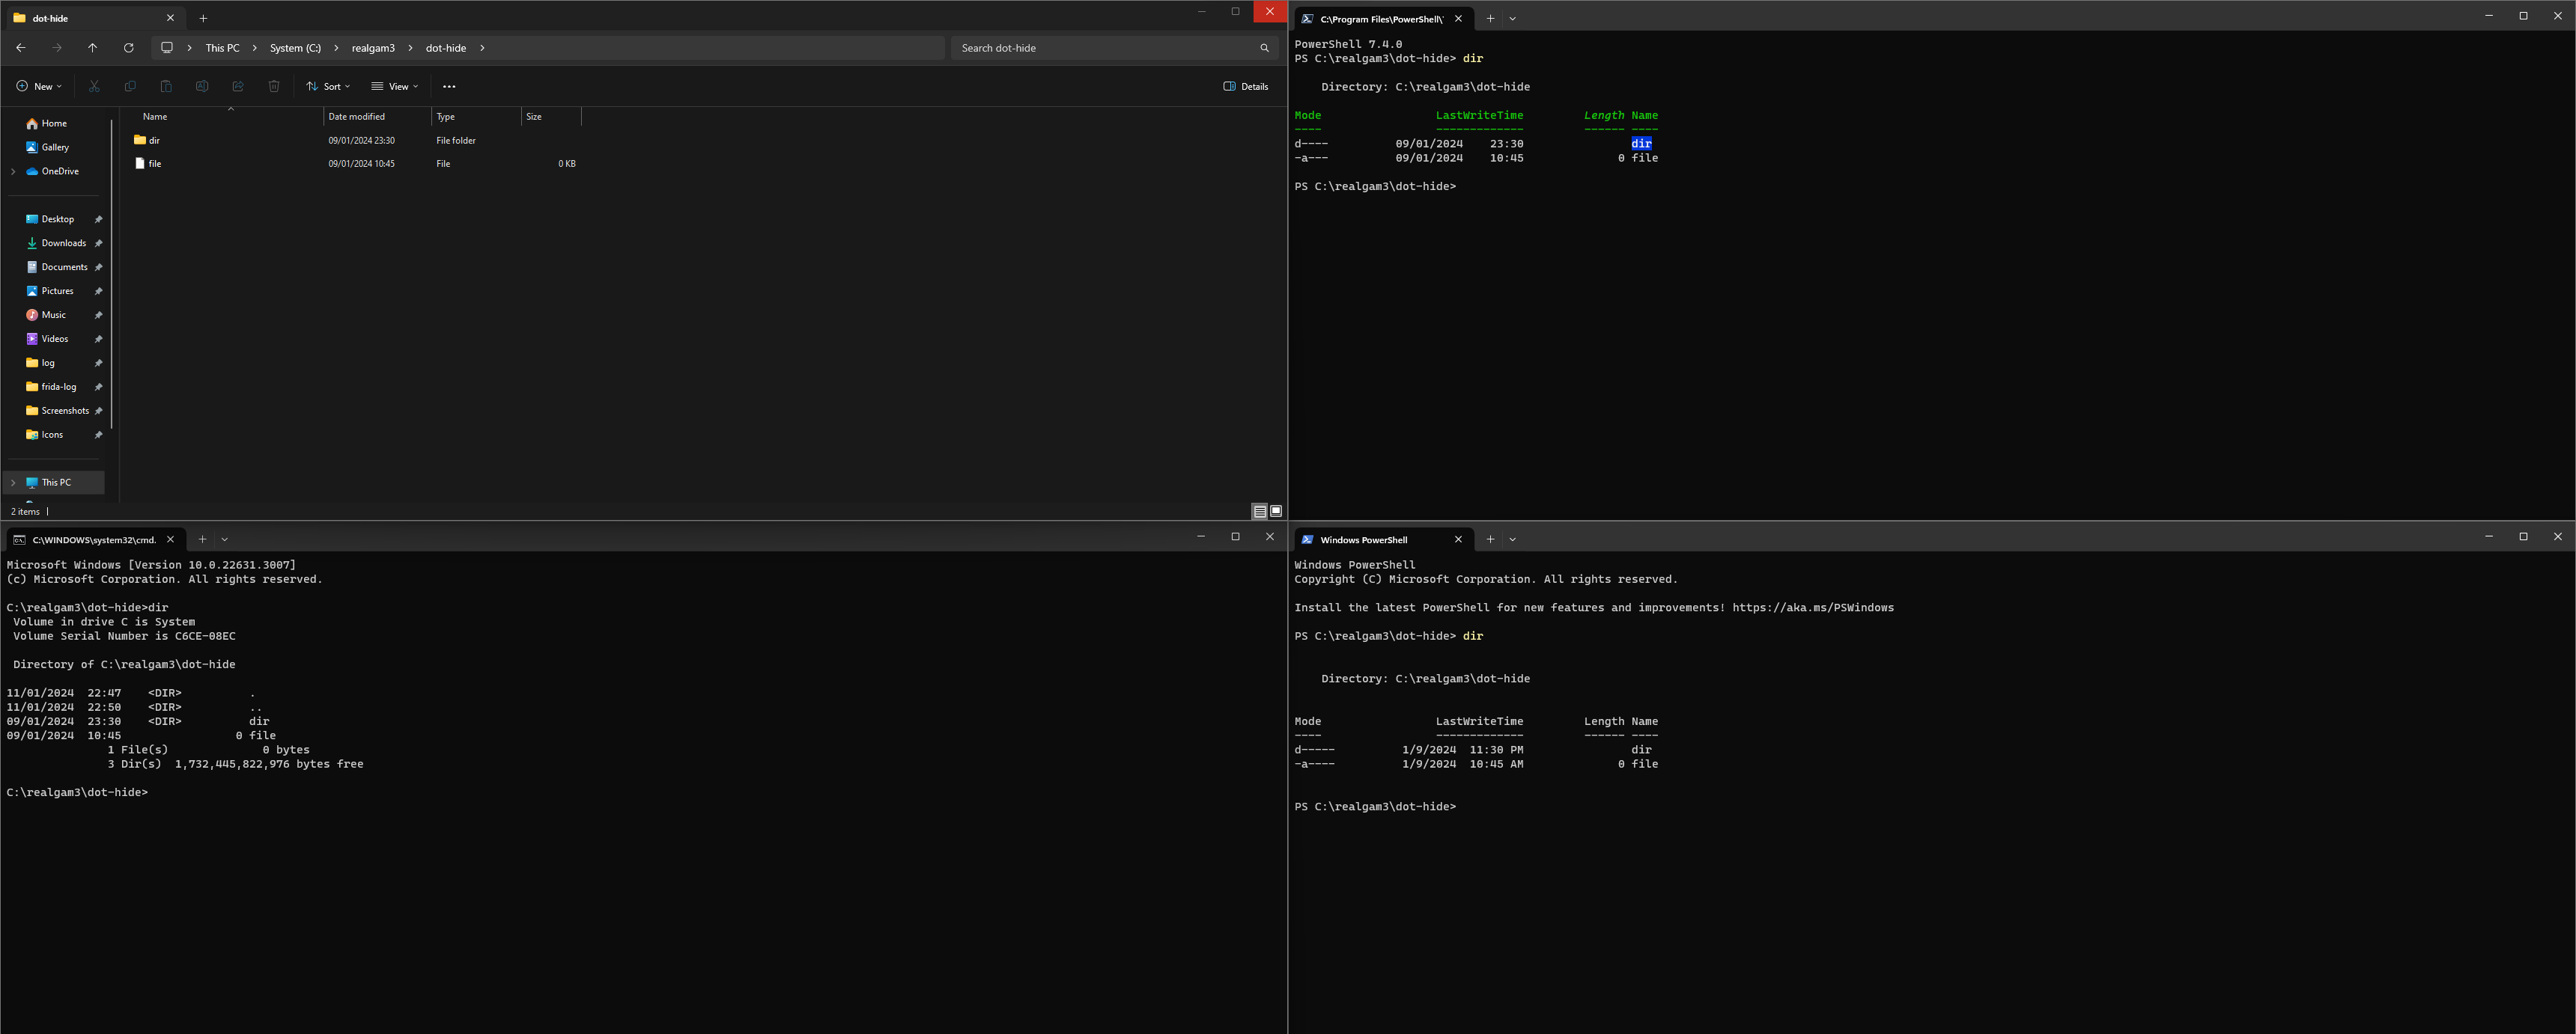Open the New button menu
Viewport: 2576px width, 1034px height.
pyautogui.click(x=39, y=86)
